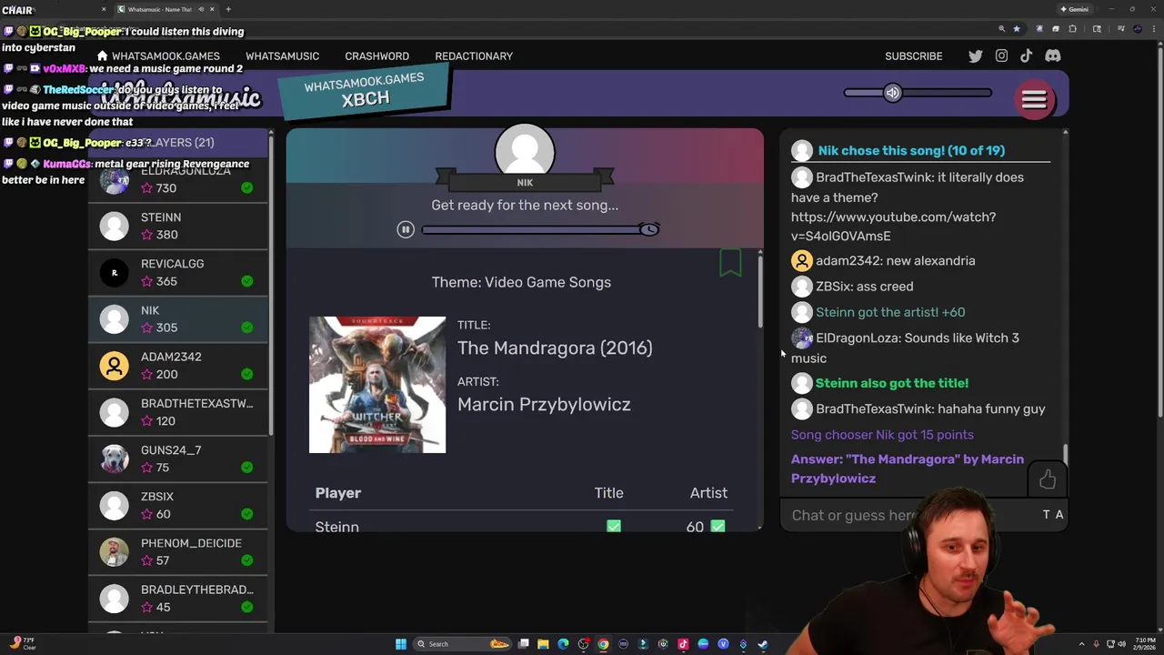Open new tab with plus button
This screenshot has width=1164, height=655.
coord(228,9)
